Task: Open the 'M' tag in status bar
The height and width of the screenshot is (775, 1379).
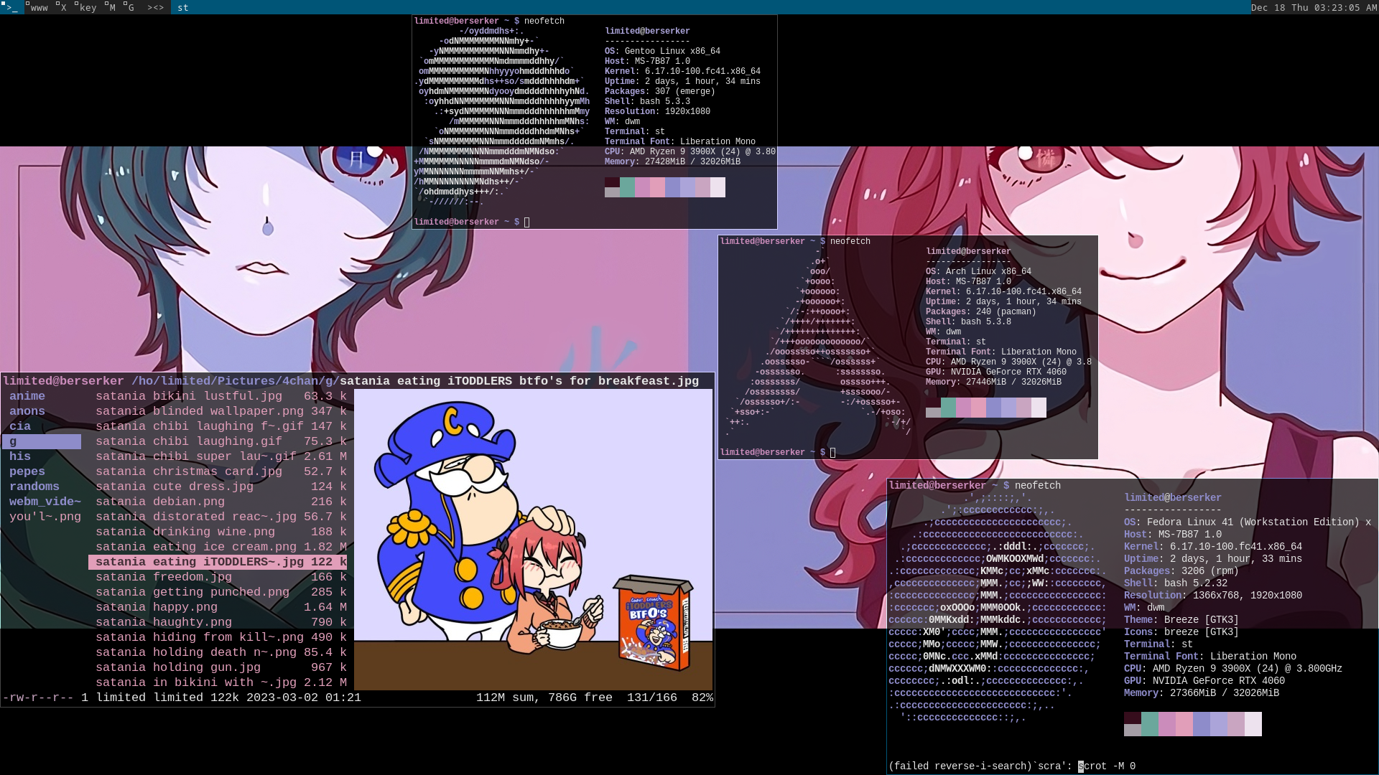Action: 111,7
